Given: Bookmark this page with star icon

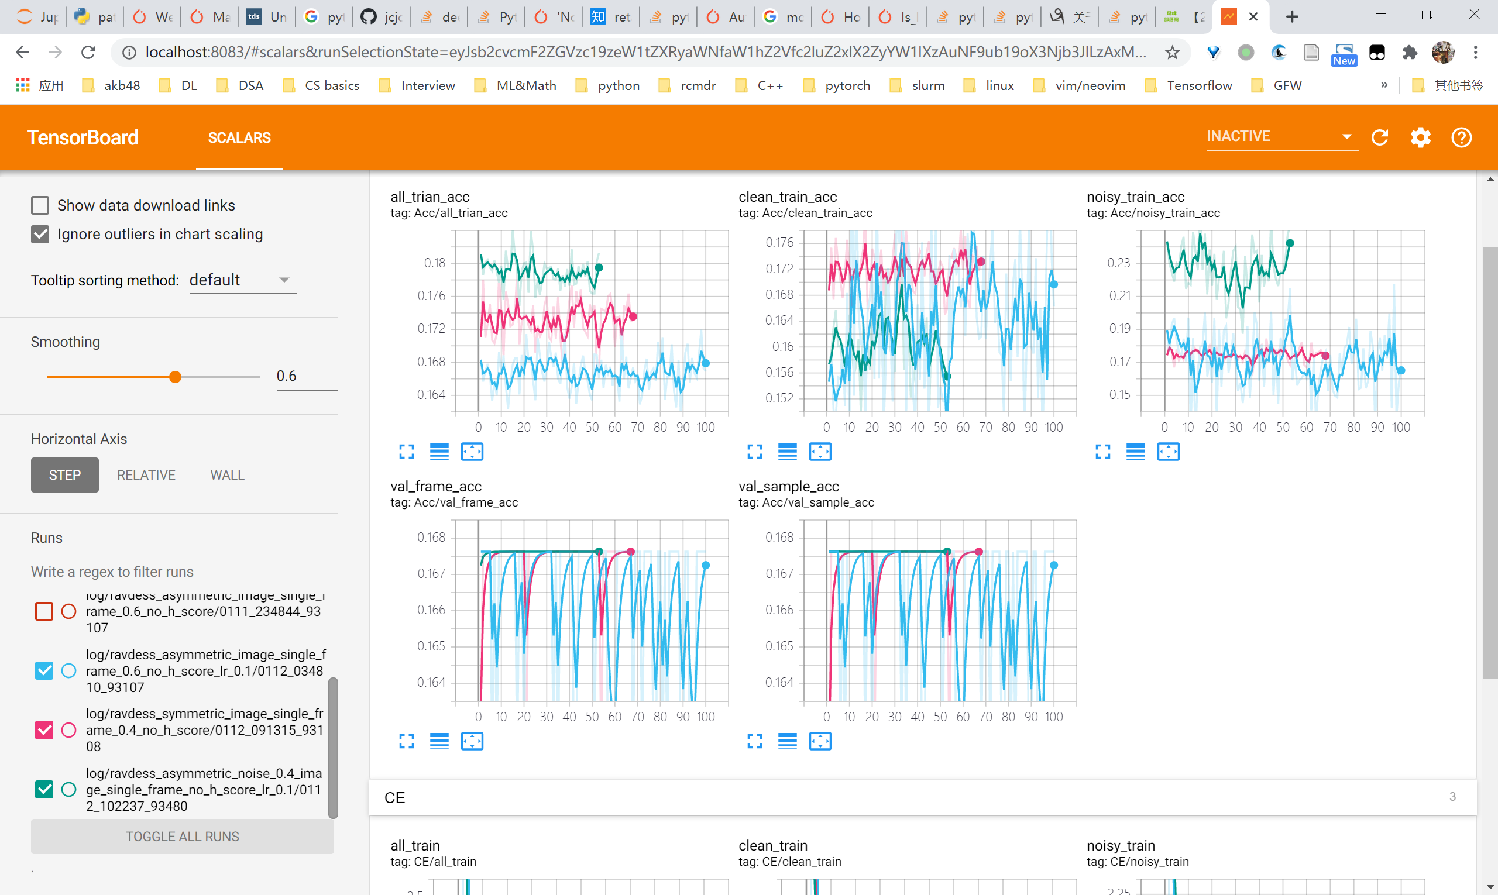Looking at the screenshot, I should (x=1171, y=53).
